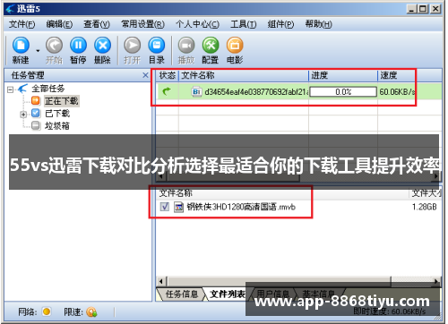Click 文件名称 header in file list

point(176,193)
